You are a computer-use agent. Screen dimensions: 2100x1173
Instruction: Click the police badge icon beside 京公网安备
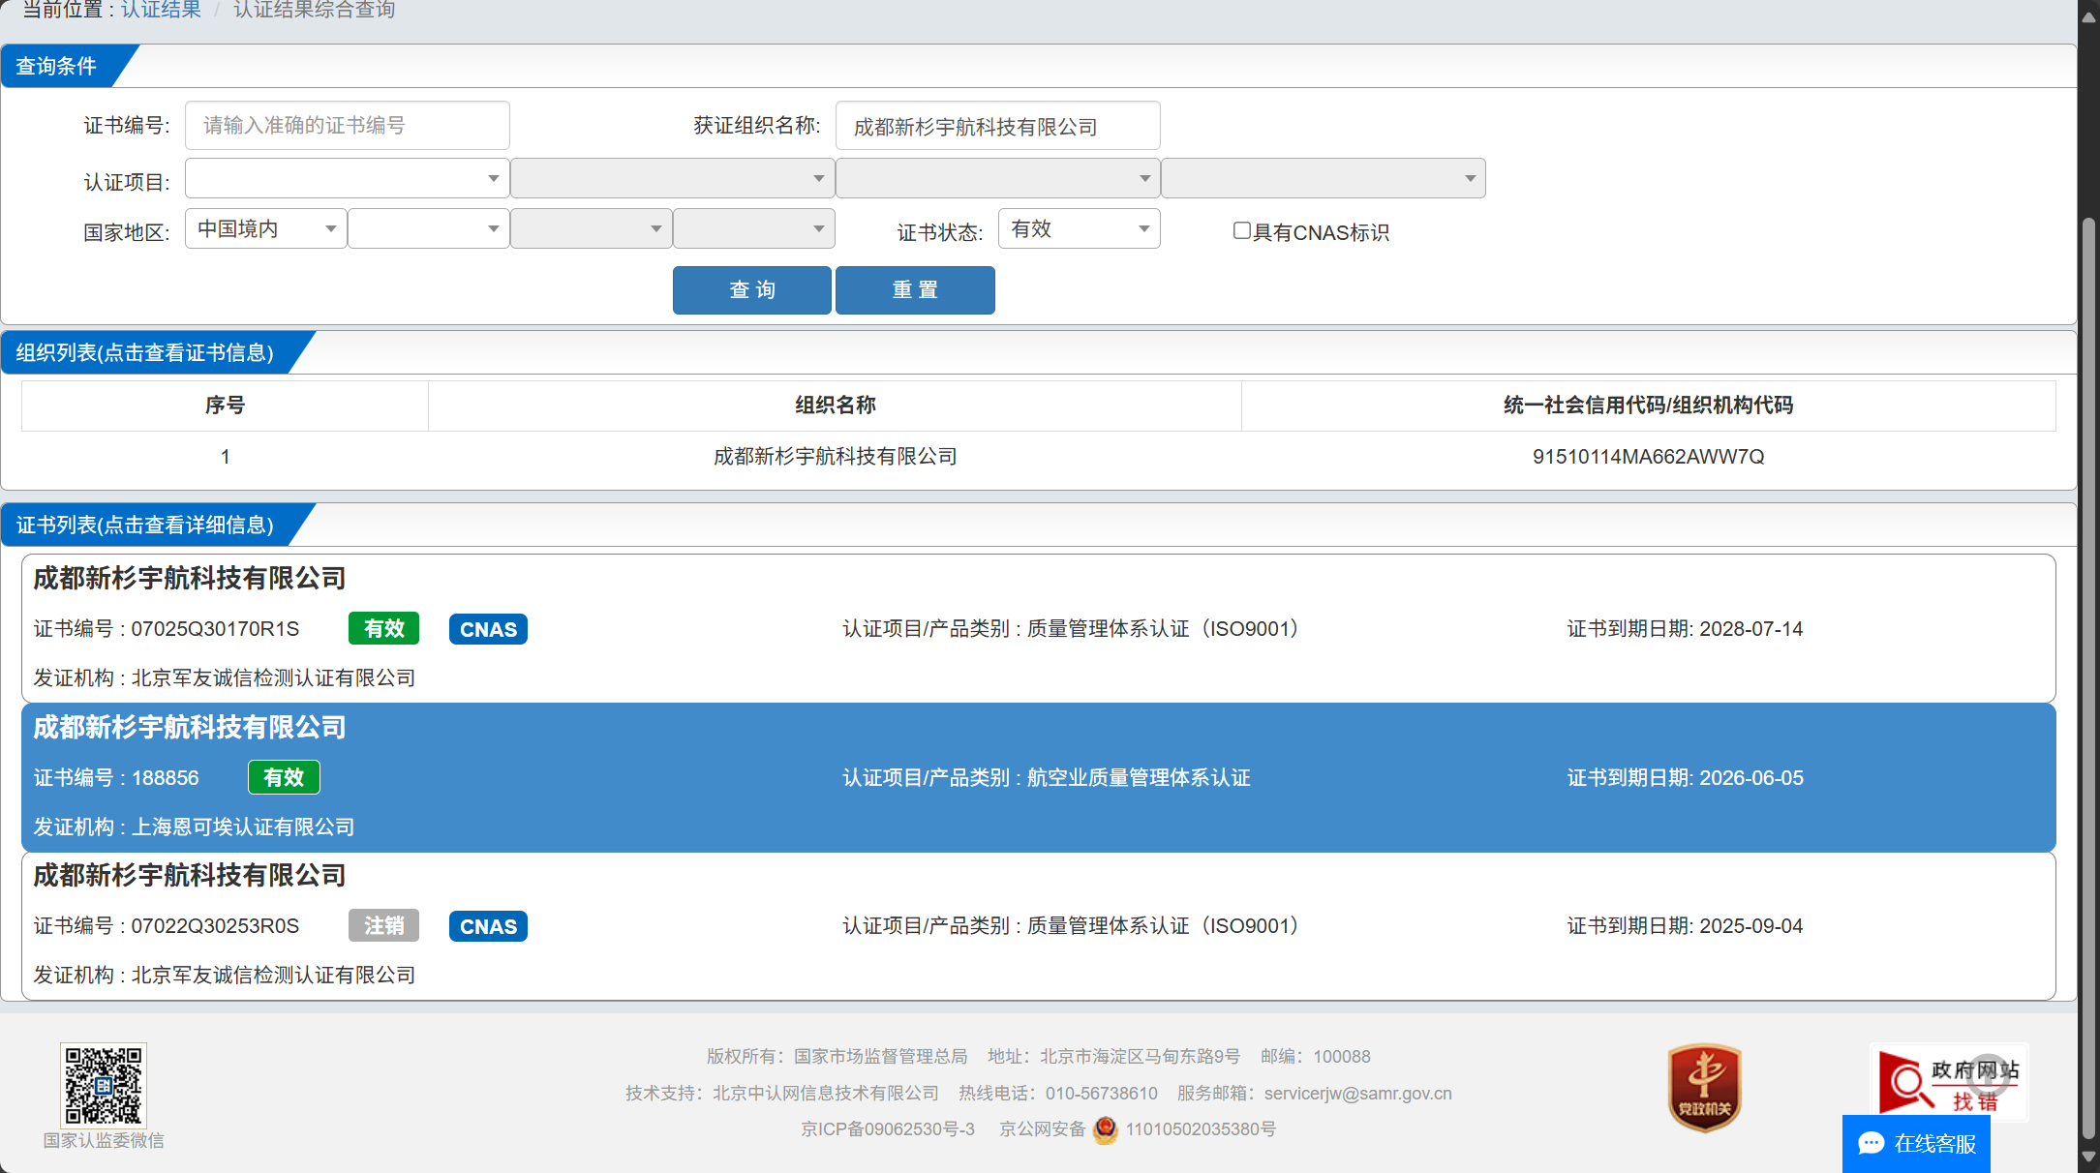1105,1129
